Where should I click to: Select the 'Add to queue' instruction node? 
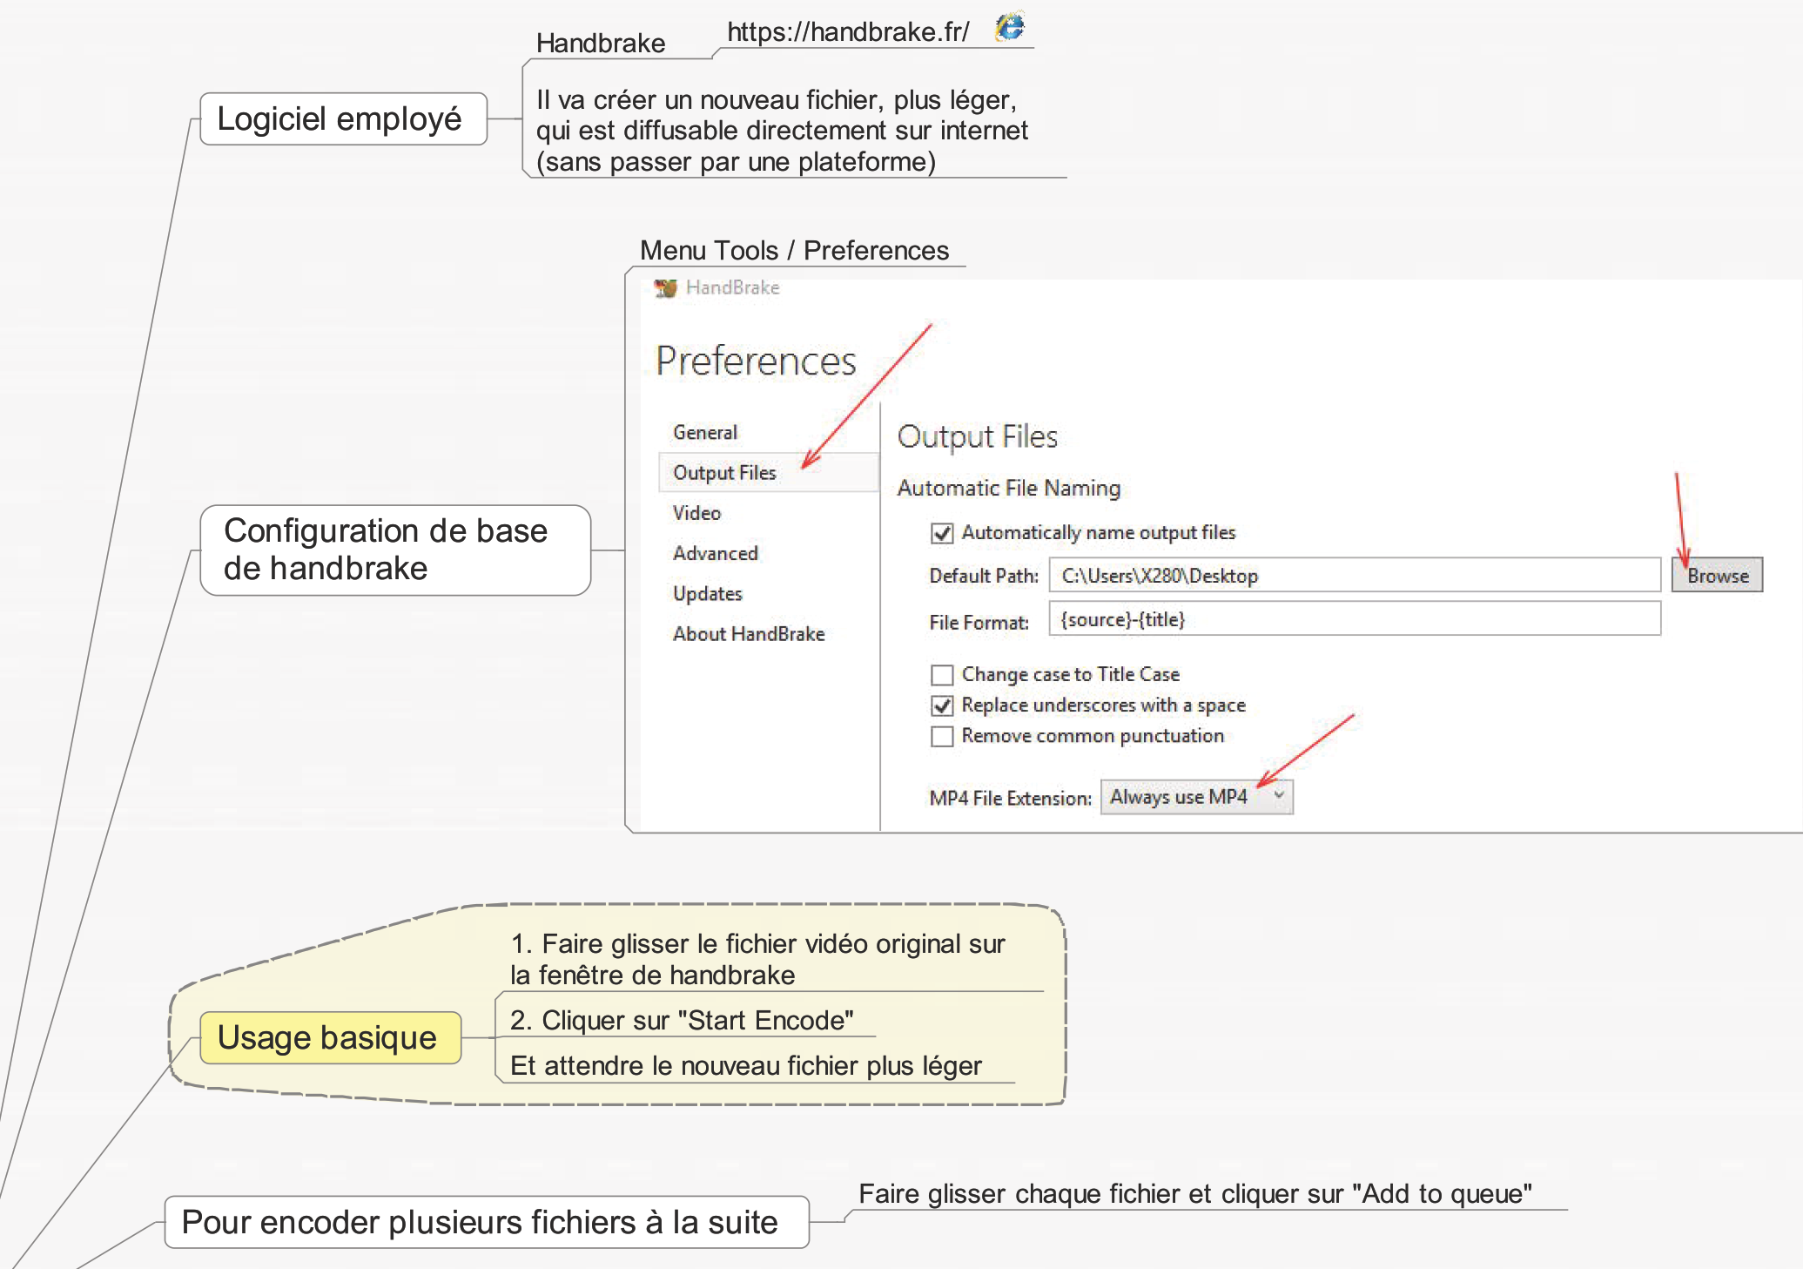(1195, 1194)
